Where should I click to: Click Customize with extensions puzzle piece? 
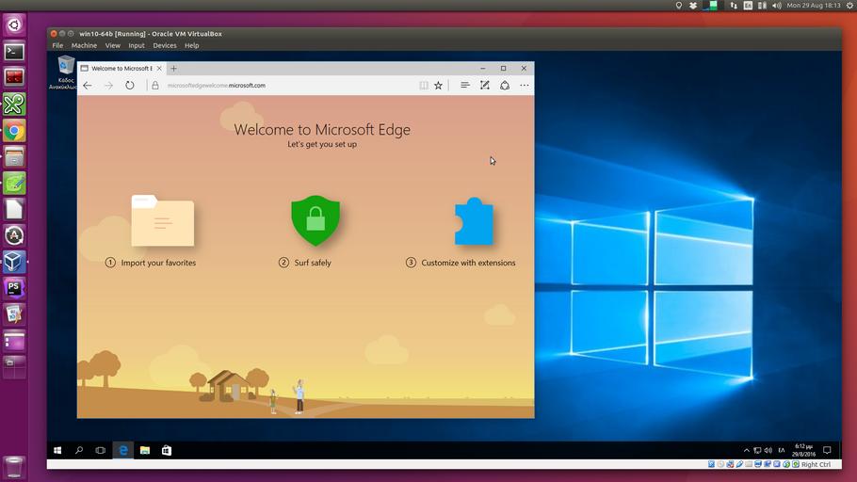point(473,223)
